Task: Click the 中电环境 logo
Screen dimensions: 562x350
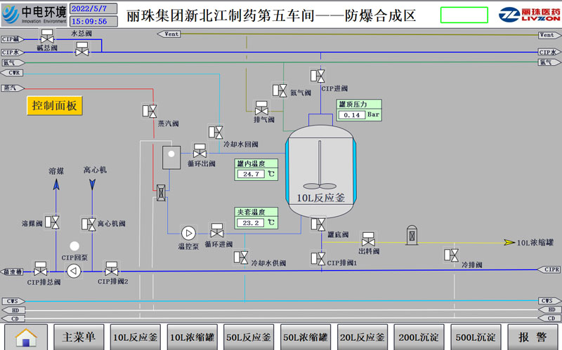Action: [x=34, y=15]
